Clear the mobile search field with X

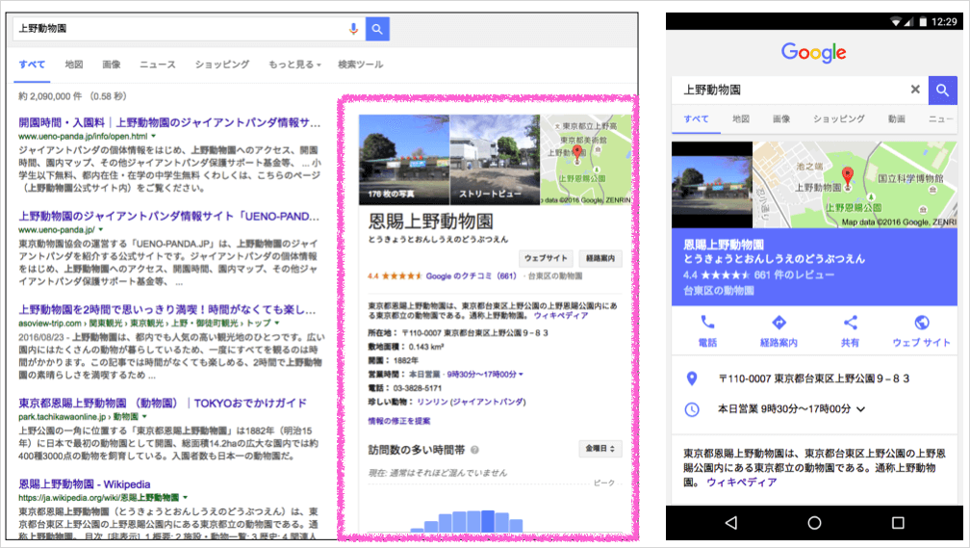915,90
